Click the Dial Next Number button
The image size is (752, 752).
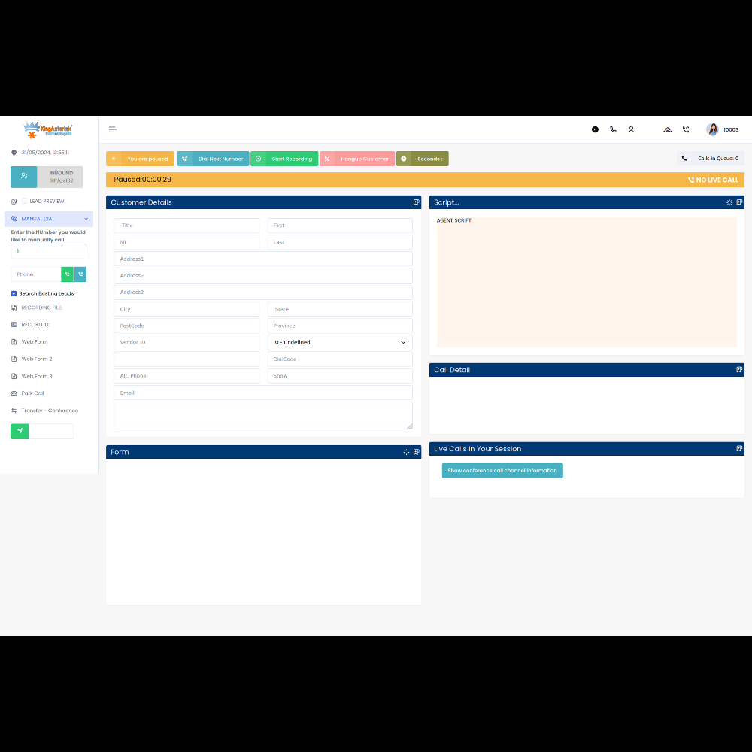213,159
